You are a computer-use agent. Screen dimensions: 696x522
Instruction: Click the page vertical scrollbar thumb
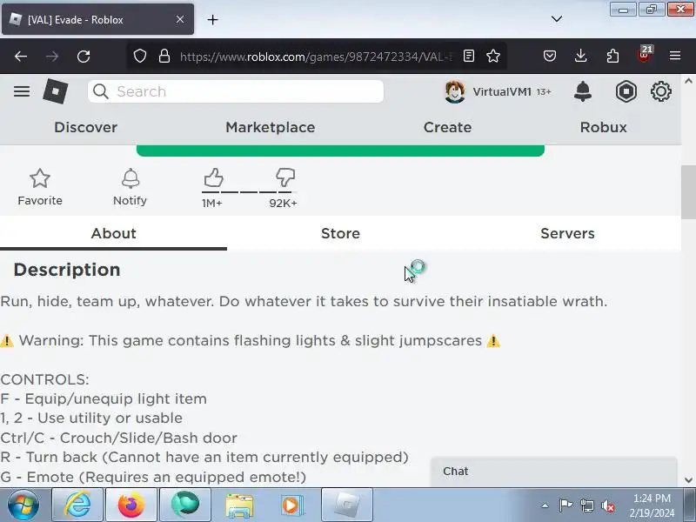(688, 191)
